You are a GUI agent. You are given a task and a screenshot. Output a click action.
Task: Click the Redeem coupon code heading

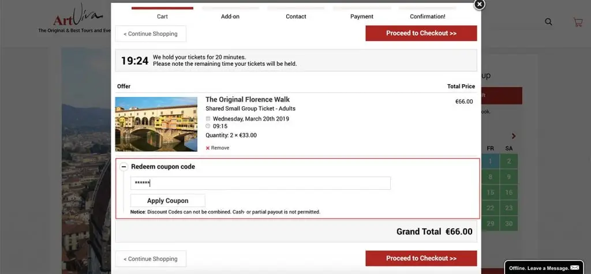[163, 167]
